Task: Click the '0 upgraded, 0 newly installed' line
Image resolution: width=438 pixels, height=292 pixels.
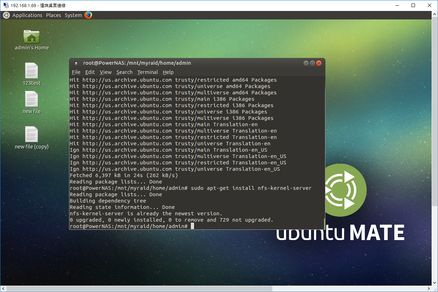Action: [x=172, y=220]
